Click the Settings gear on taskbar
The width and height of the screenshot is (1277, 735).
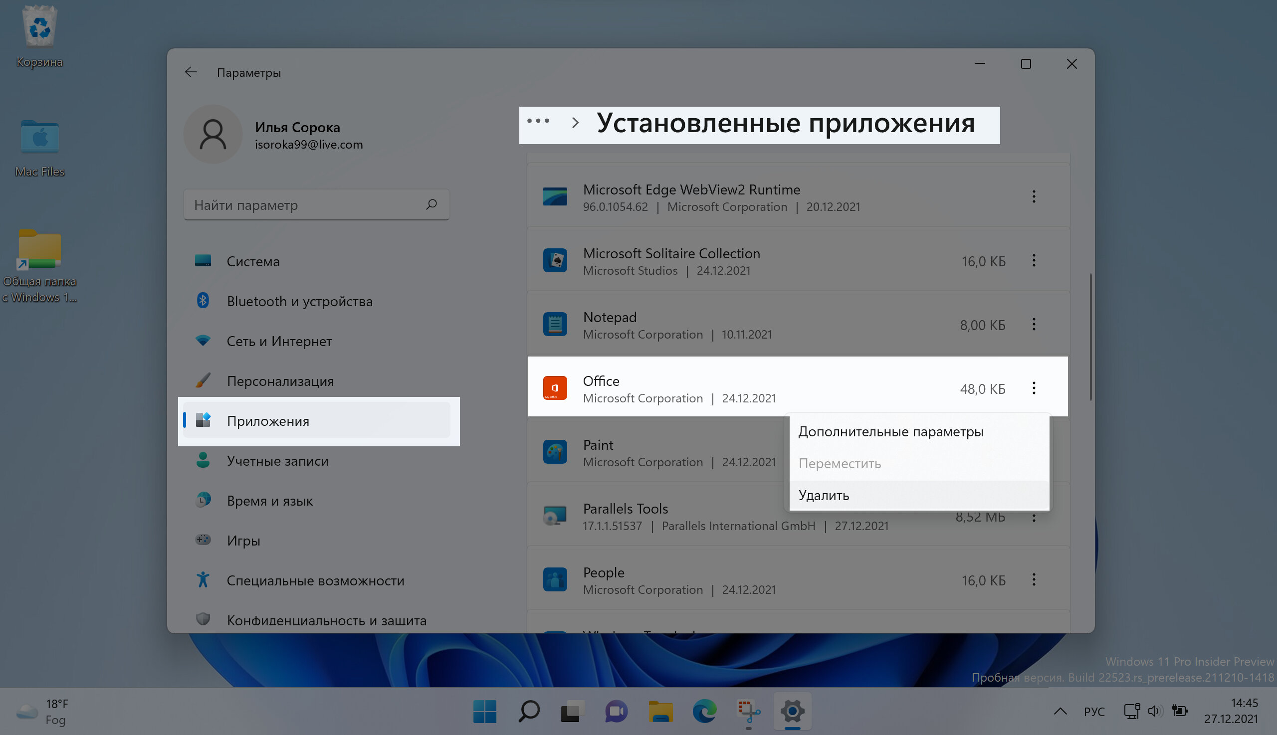792,712
